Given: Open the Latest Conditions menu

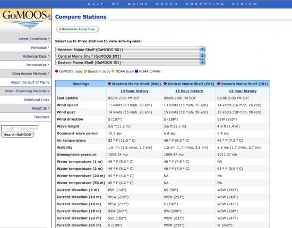Looking at the screenshot, I should coord(33,39).
